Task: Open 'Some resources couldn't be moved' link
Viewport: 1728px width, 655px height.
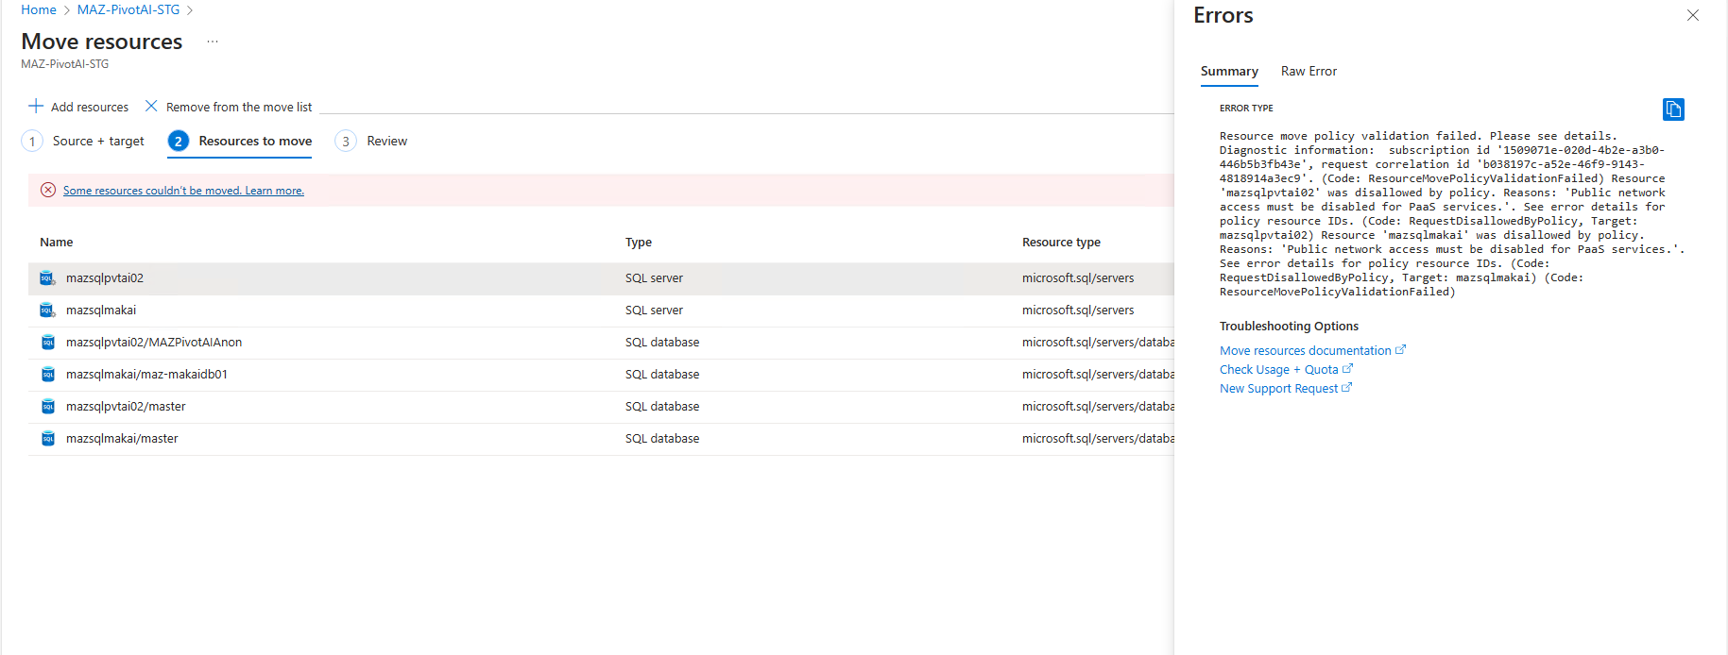Action: click(183, 191)
